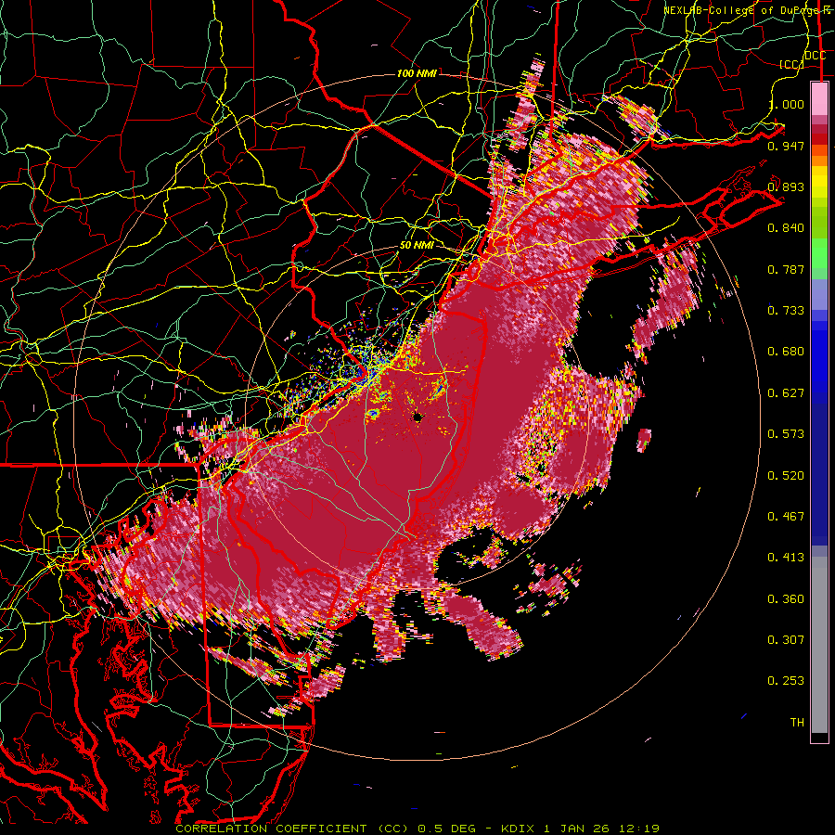Select the 0.947 legend value
Image resolution: width=835 pixels, height=835 pixels.
(786, 146)
